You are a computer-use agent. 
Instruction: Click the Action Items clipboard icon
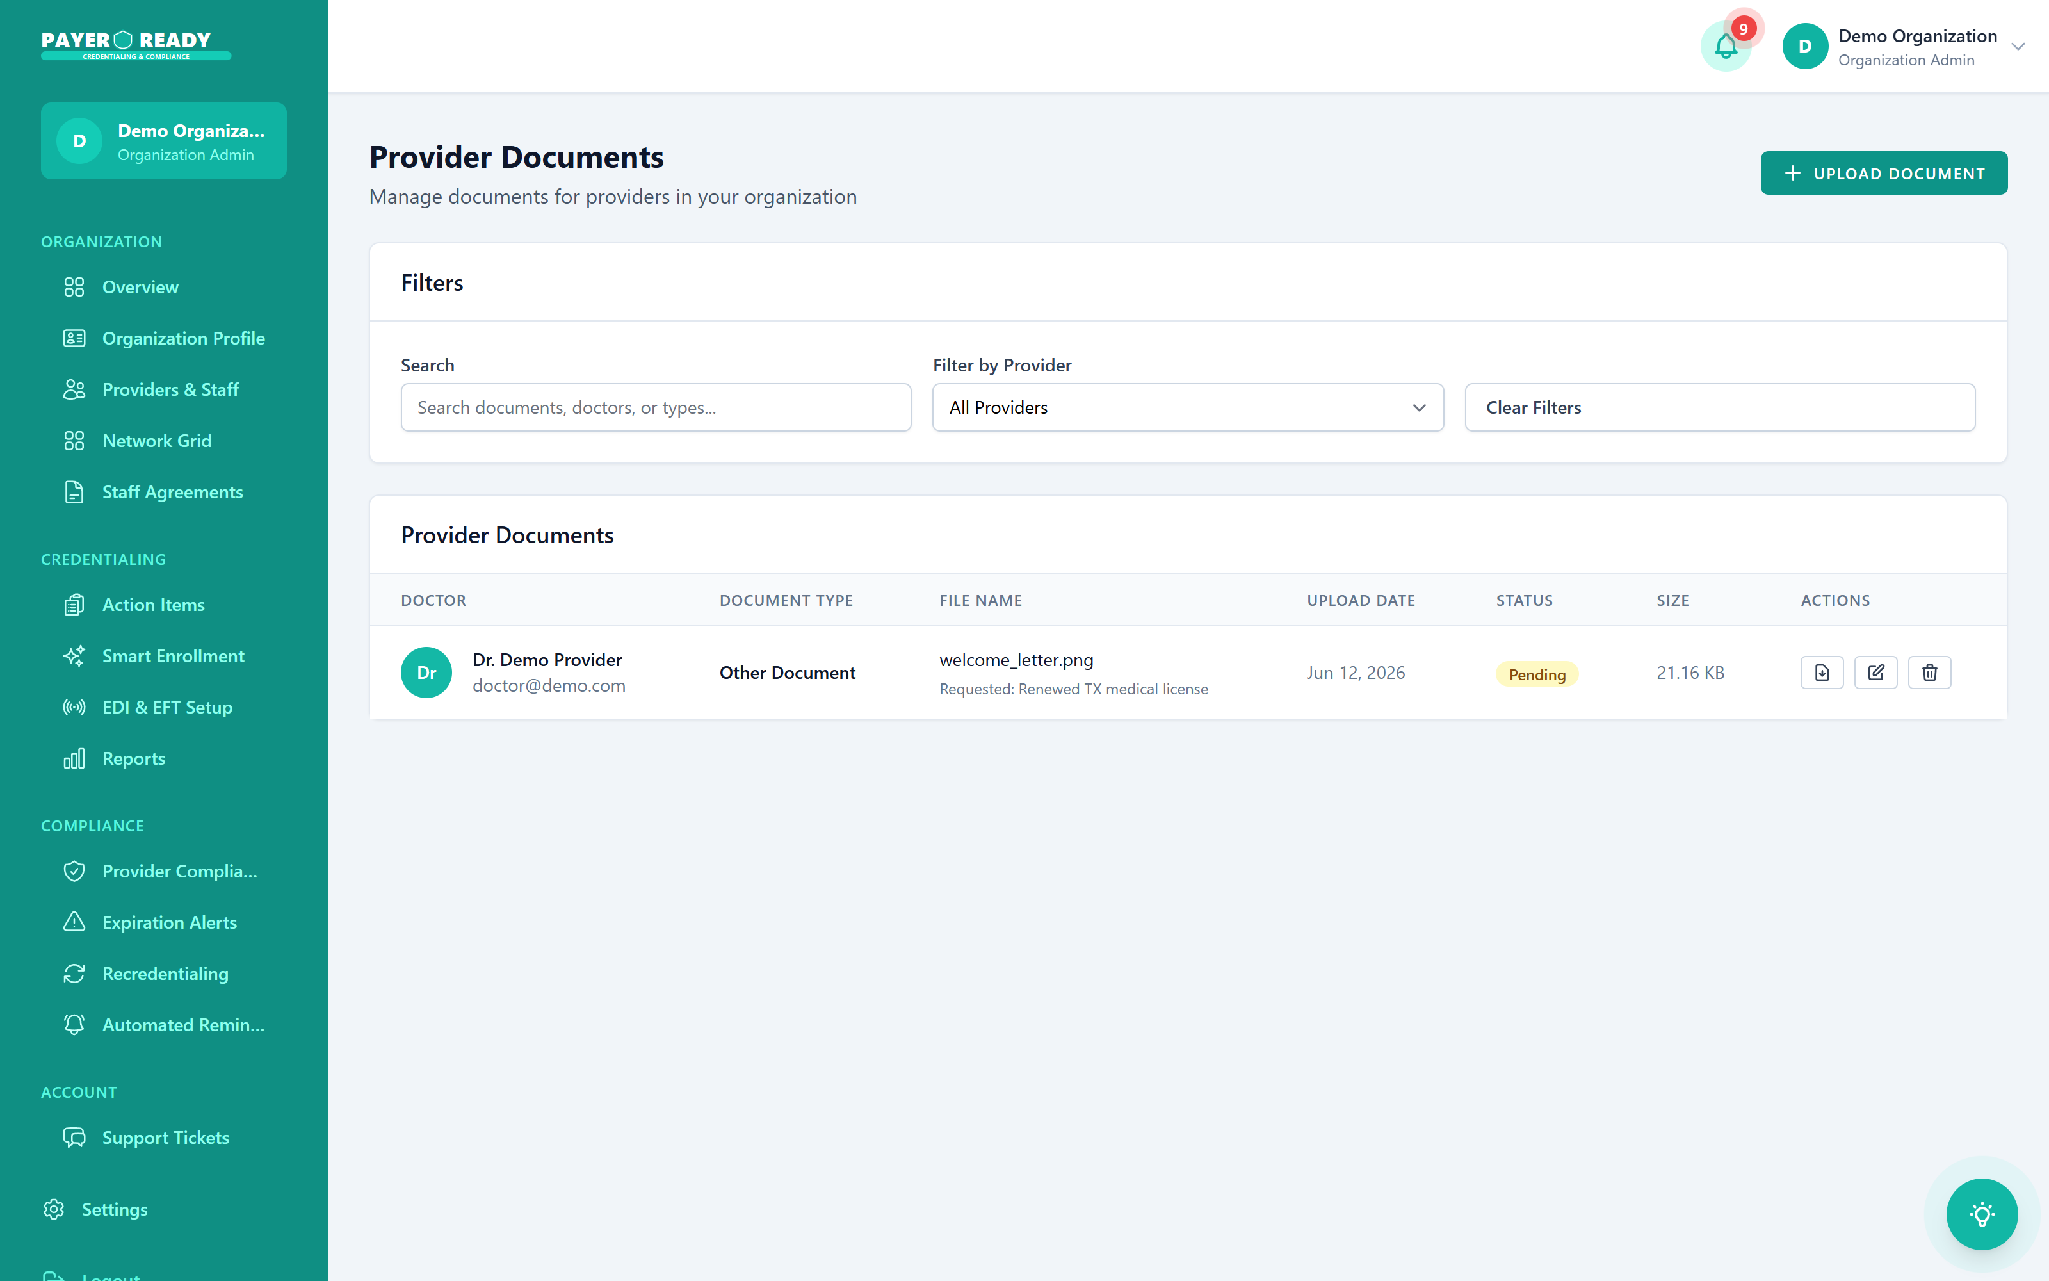74,605
